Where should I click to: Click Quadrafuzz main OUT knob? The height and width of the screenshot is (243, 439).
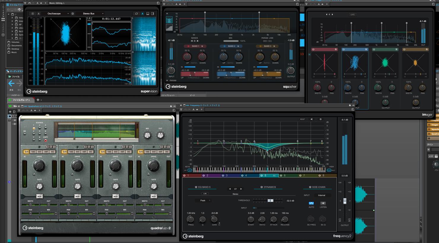(160, 135)
